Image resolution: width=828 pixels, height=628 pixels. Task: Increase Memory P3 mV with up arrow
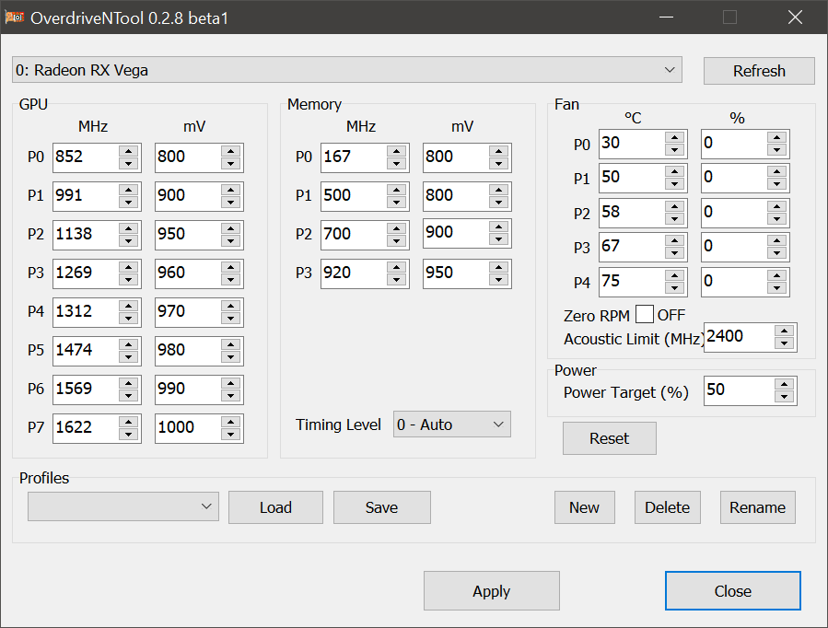point(498,267)
